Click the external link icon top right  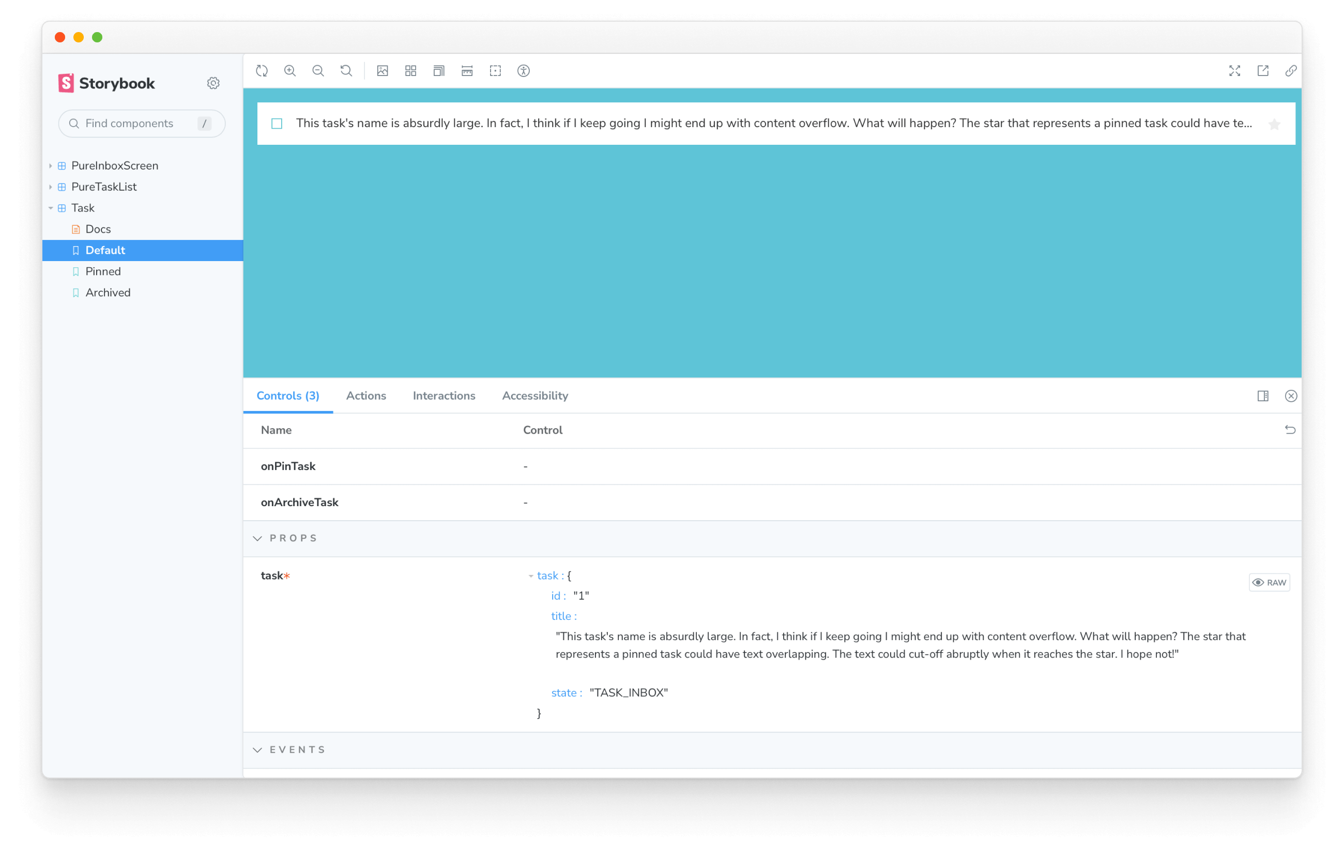[1264, 70]
